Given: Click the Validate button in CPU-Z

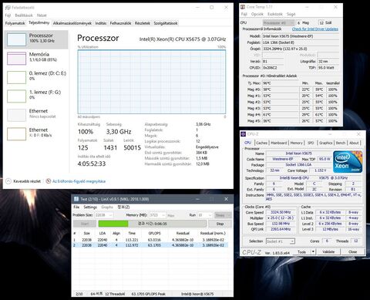Looking at the screenshot, I should coord(328,252).
